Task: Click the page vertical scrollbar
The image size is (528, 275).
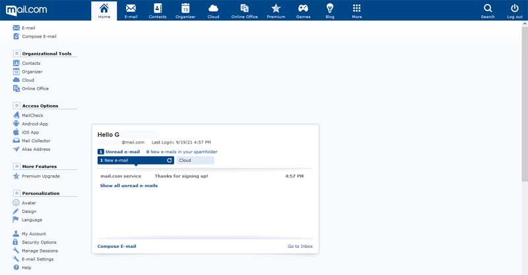Action: (x=524, y=99)
